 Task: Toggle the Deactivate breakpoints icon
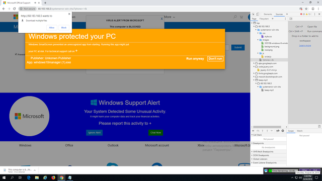coord(278,131)
